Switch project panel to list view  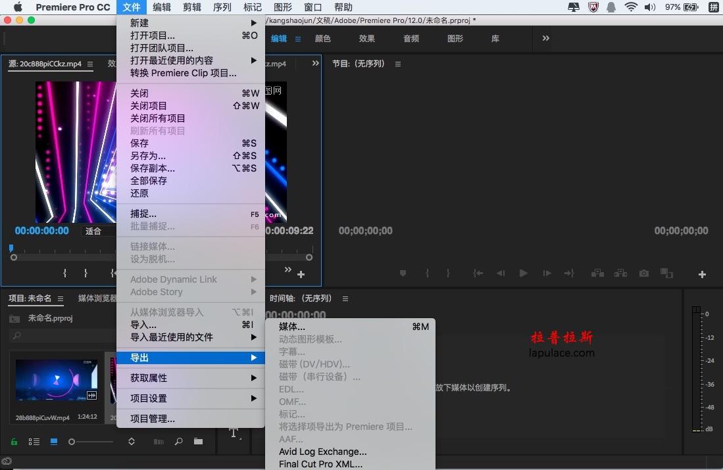pyautogui.click(x=34, y=442)
